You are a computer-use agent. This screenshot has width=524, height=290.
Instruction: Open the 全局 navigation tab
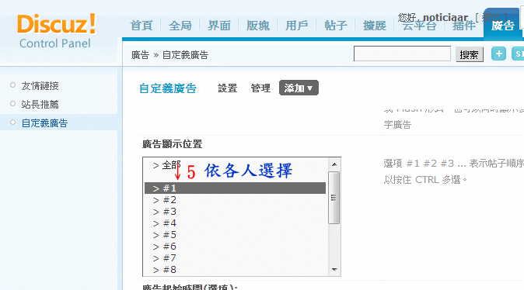point(180,26)
